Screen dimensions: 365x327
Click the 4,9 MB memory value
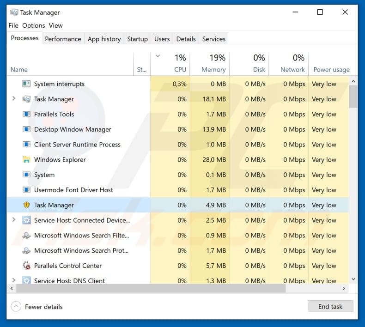pos(216,205)
